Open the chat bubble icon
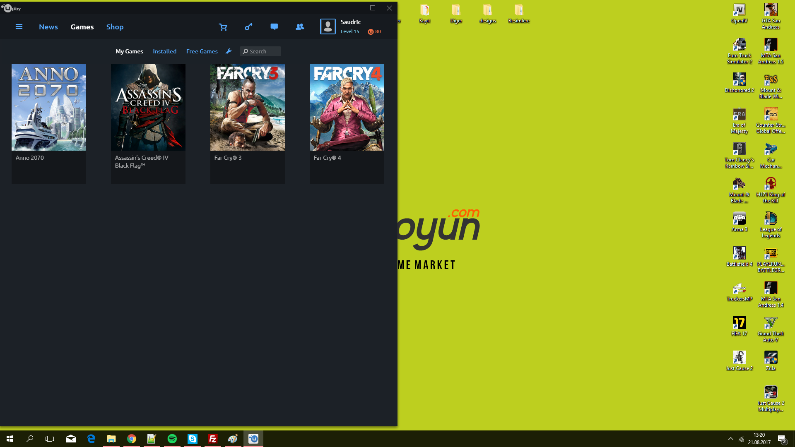795x447 pixels. tap(274, 27)
